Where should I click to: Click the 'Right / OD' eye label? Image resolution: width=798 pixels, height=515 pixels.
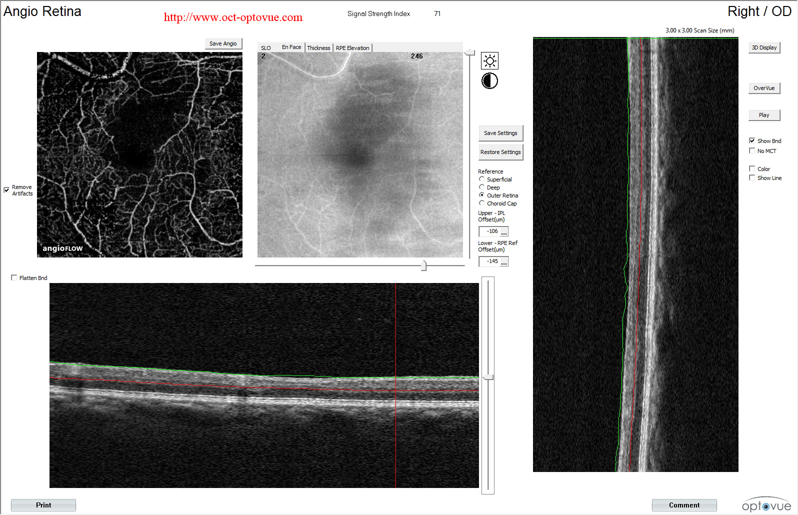pyautogui.click(x=759, y=11)
